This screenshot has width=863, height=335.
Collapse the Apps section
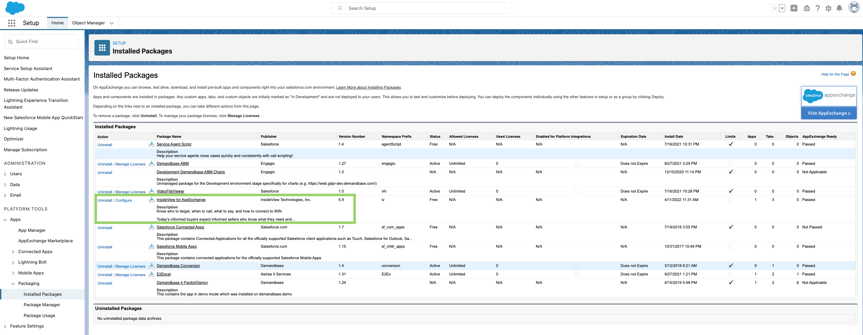coord(5,220)
